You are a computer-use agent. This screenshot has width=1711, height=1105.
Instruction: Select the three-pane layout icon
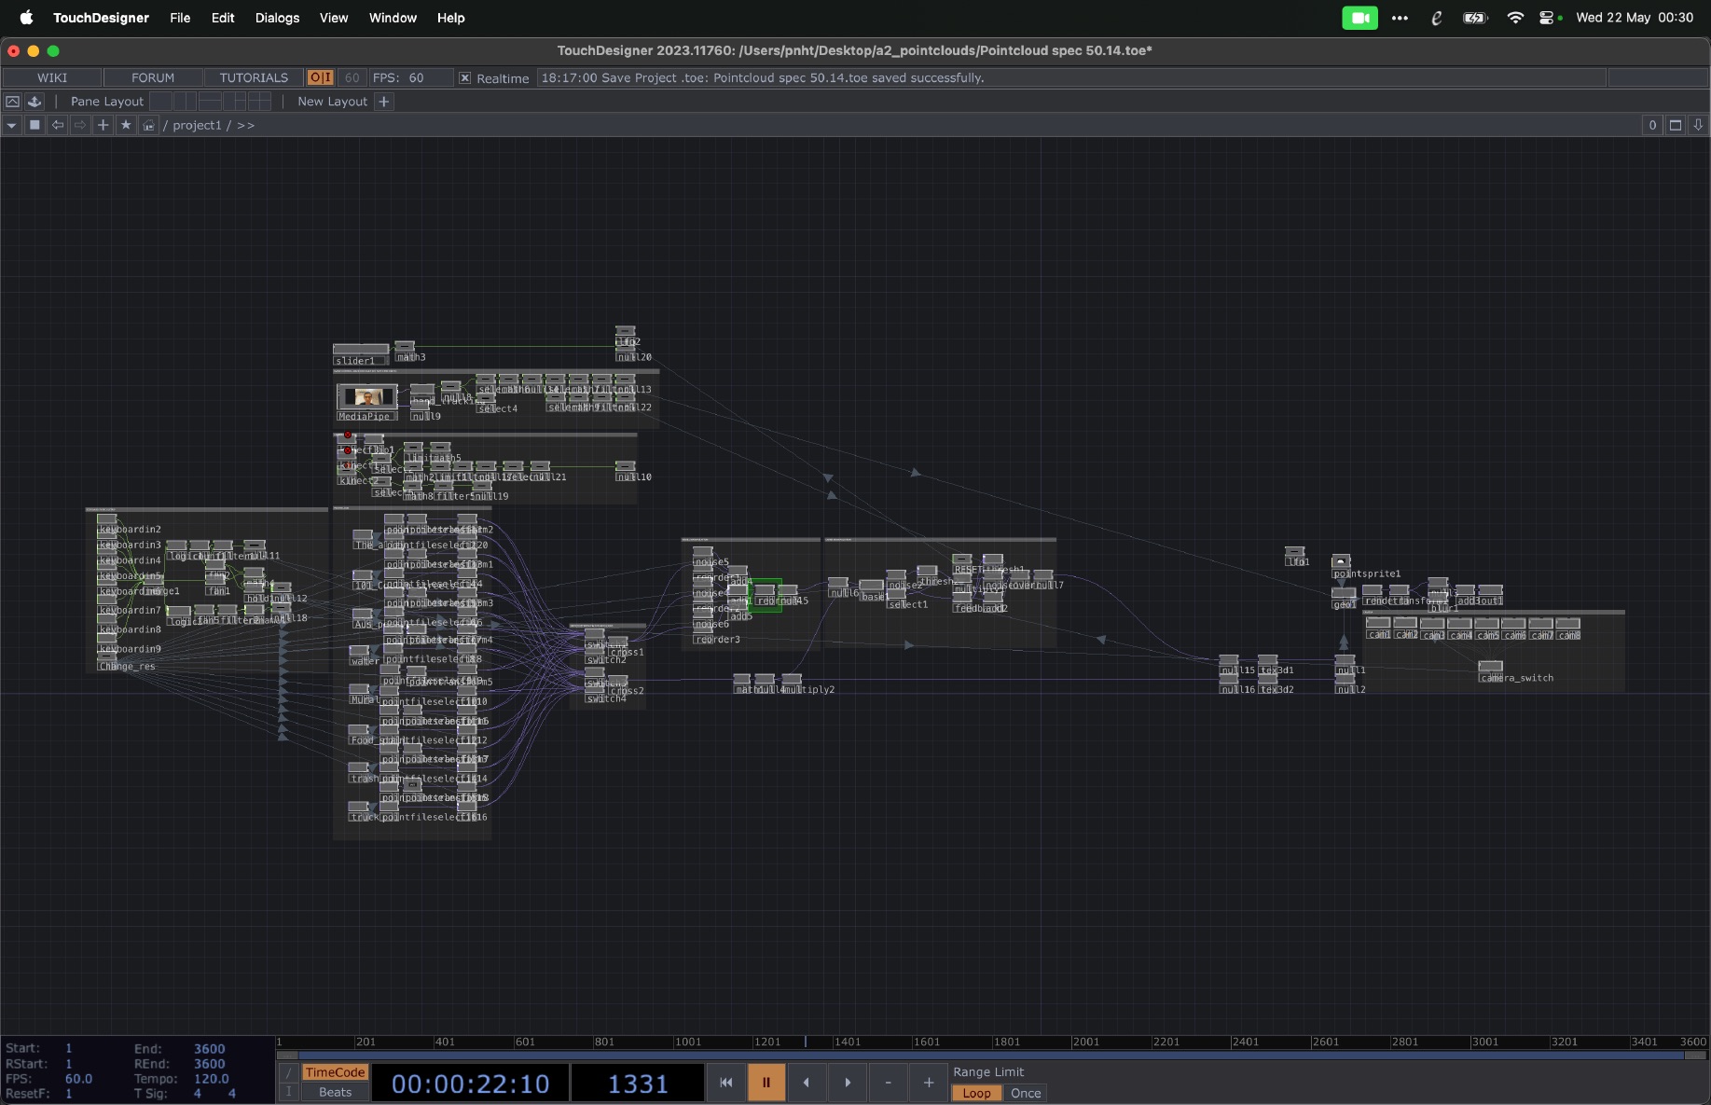[x=235, y=101]
